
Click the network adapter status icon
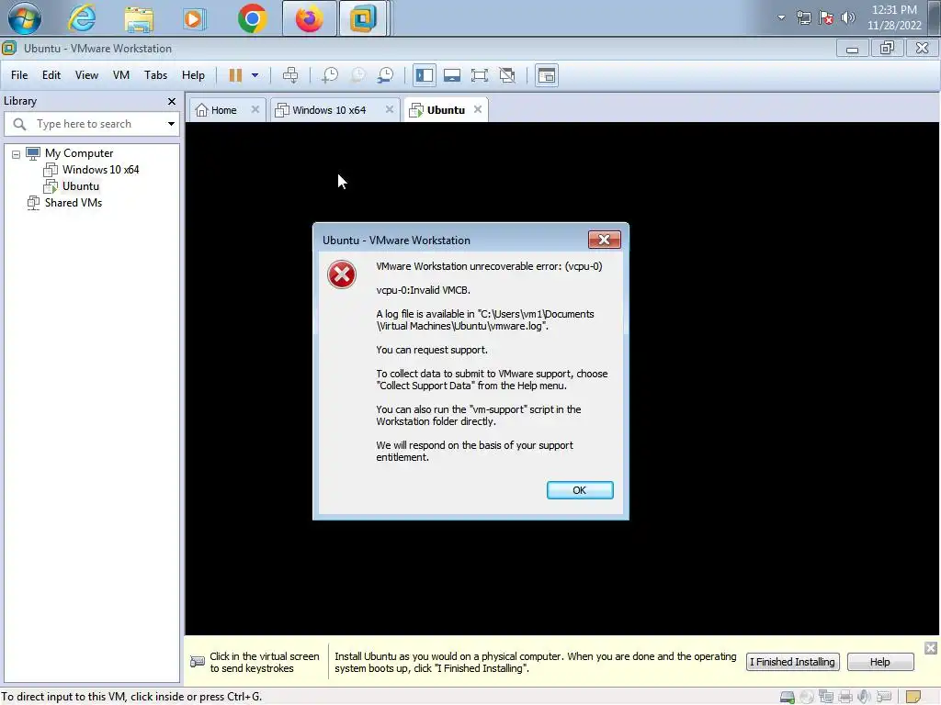pyautogui.click(x=826, y=698)
